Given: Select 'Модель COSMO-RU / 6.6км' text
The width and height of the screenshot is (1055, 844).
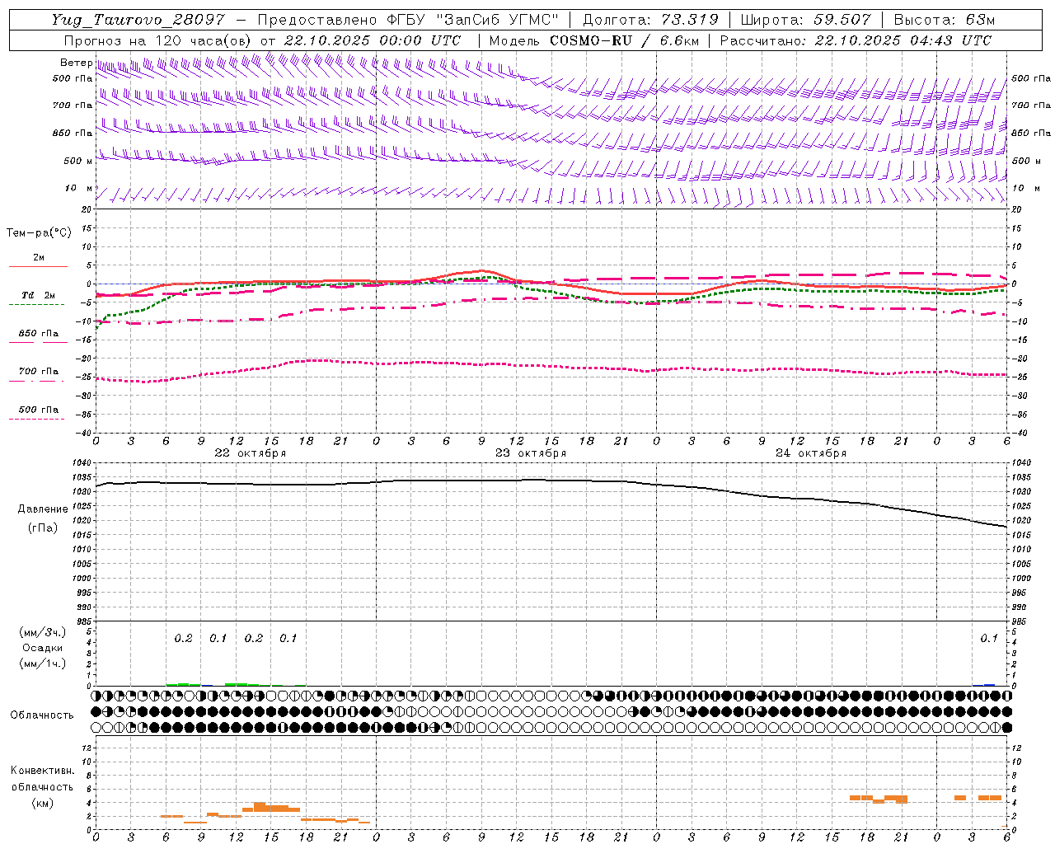Looking at the screenshot, I should tap(593, 40).
